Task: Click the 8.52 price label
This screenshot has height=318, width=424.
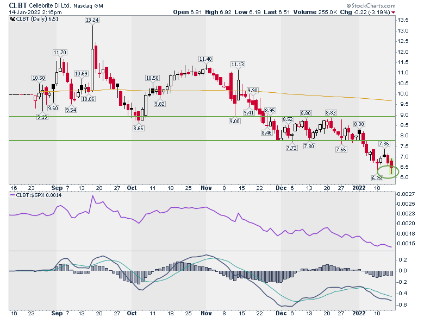Action: click(288, 119)
